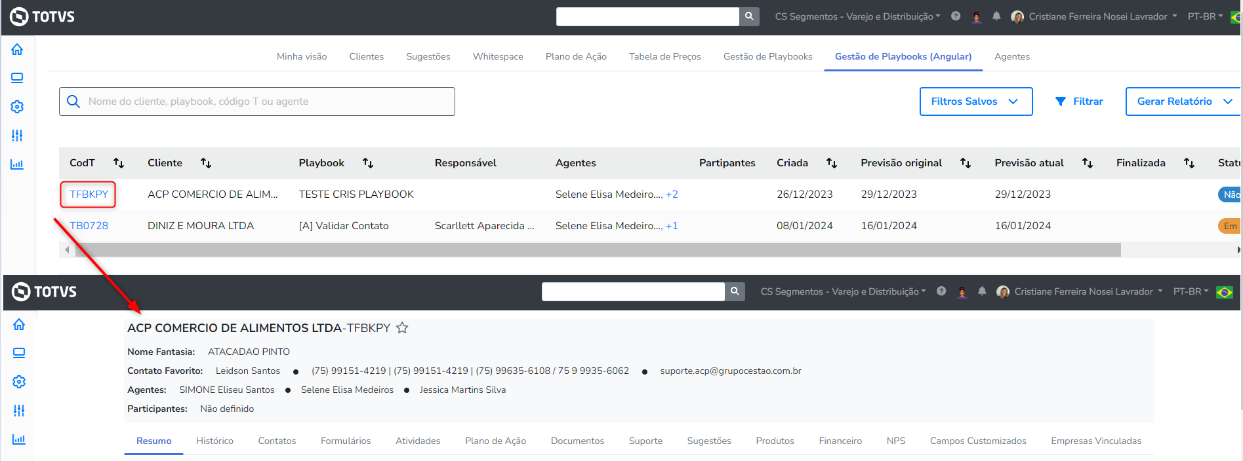Focus the playbook search field
Viewport: 1243px width, 461px height.
coord(257,101)
